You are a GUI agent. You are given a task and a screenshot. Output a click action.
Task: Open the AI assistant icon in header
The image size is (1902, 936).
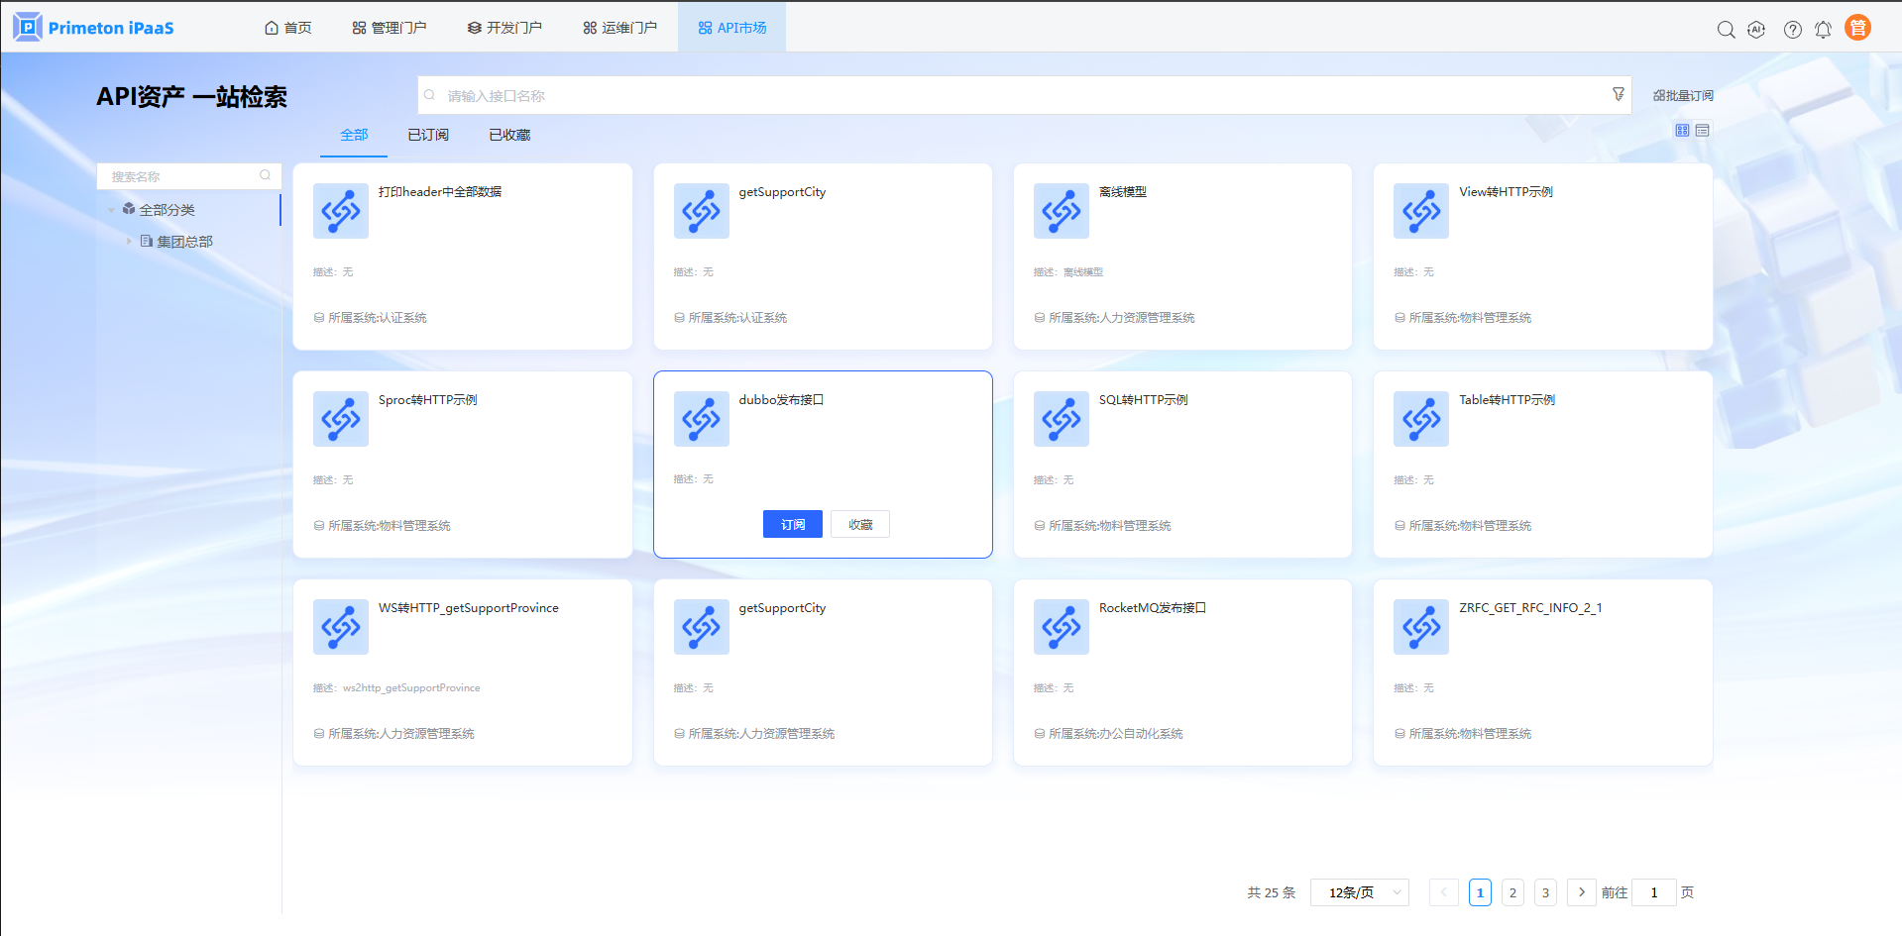click(1756, 29)
